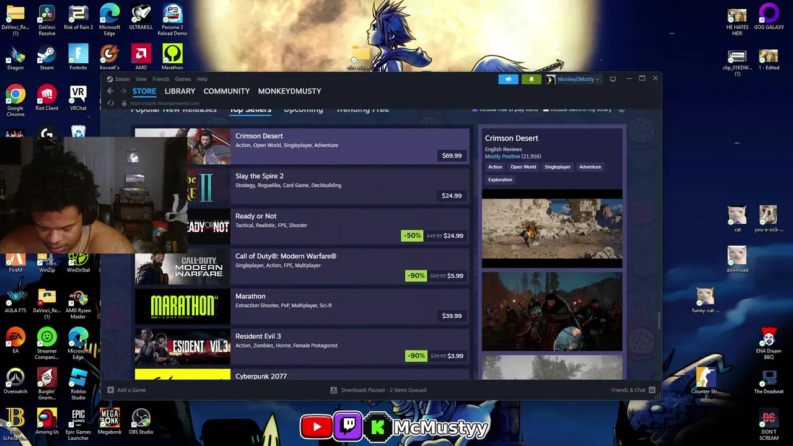Click the Steam store page scrollbar

pyautogui.click(x=659, y=321)
